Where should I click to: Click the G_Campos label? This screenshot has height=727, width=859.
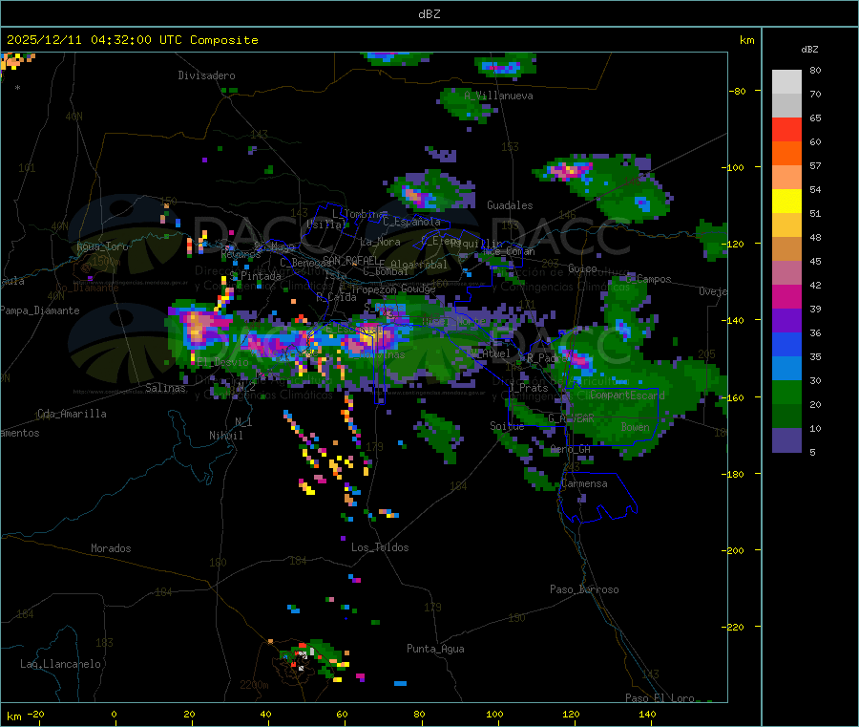pyautogui.click(x=648, y=279)
